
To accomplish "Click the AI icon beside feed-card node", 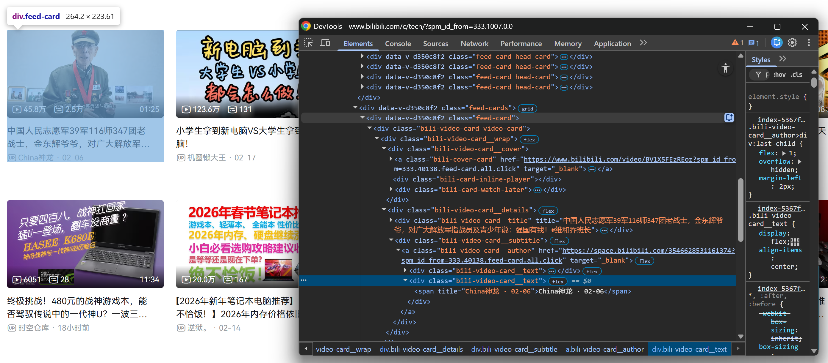I will coord(729,118).
